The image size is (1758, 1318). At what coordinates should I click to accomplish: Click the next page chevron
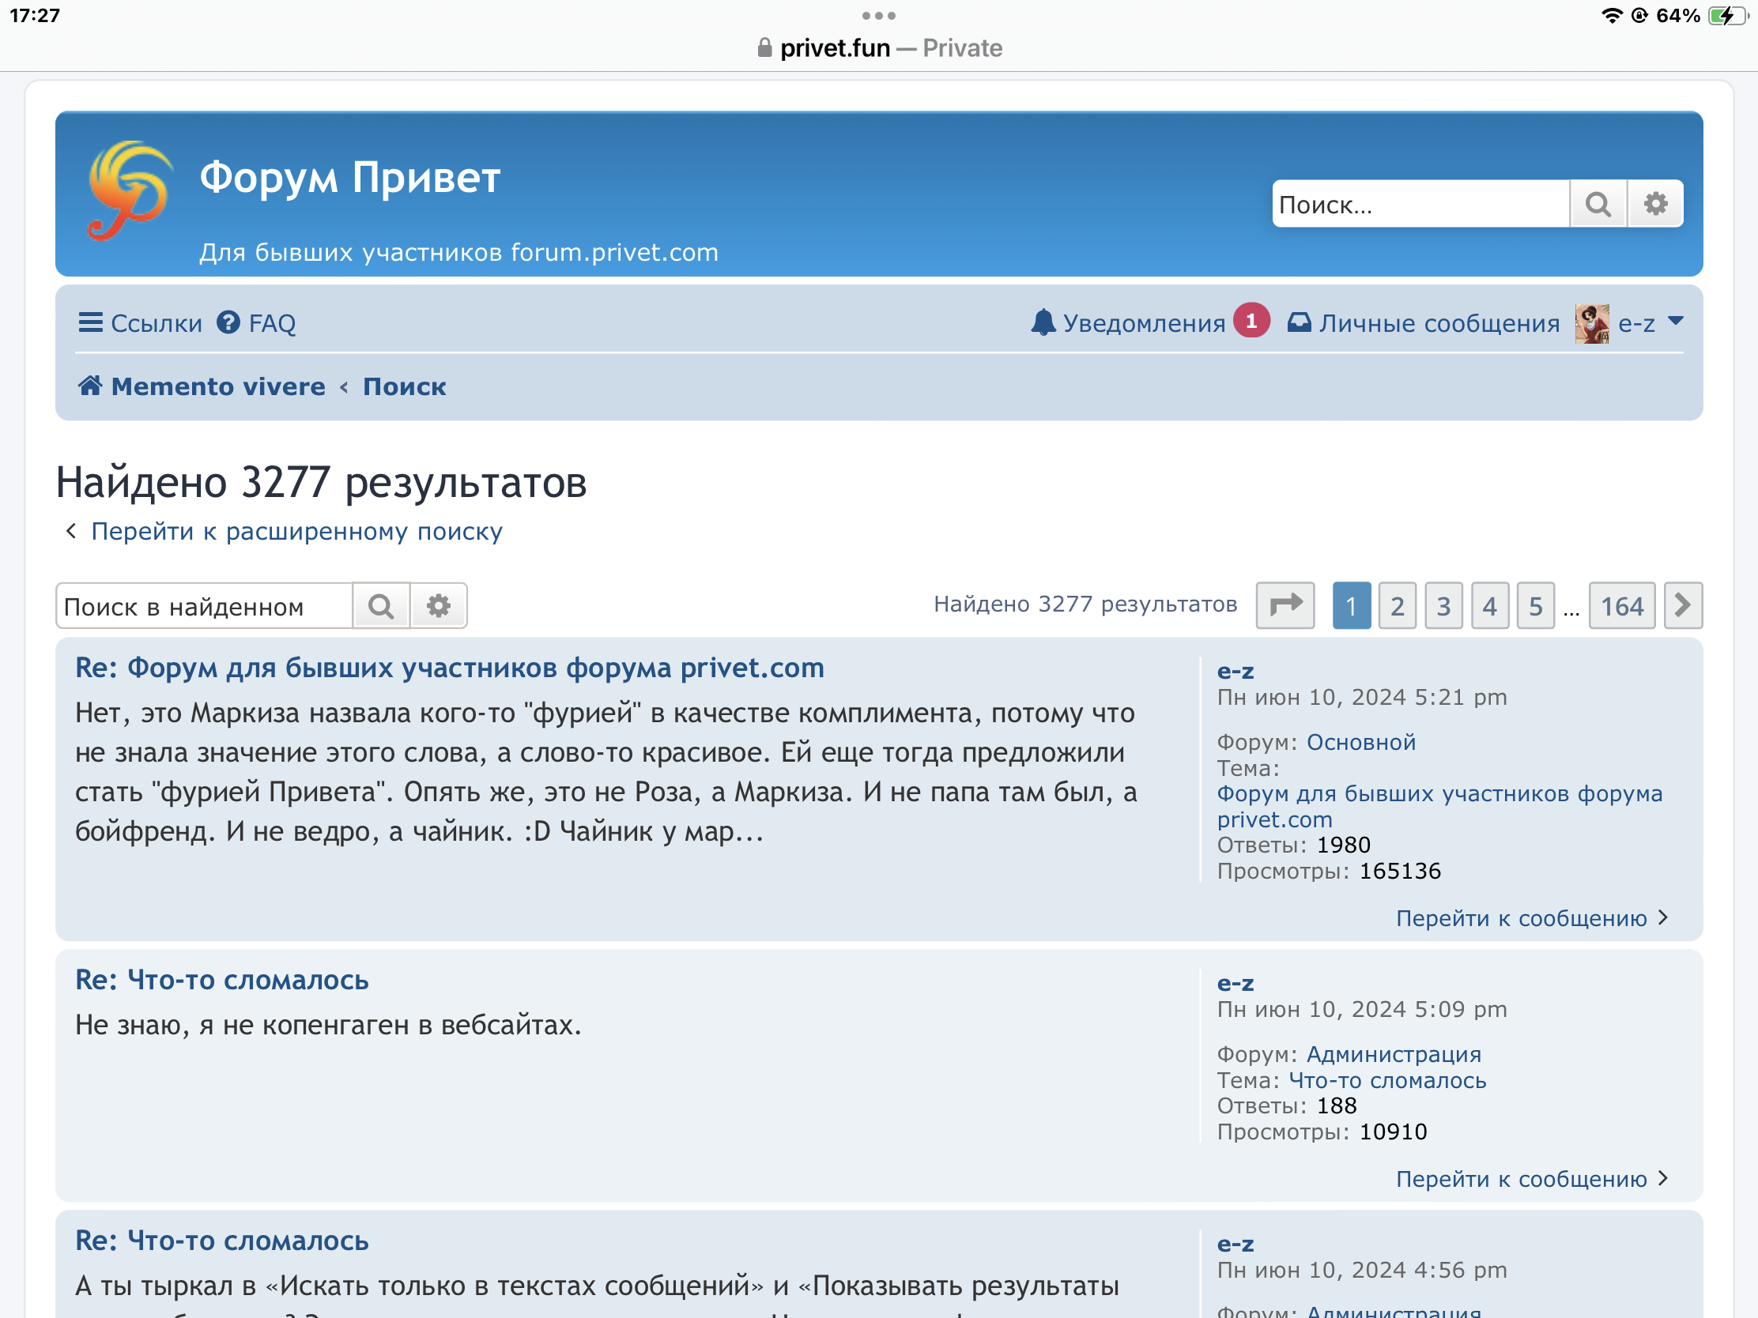tap(1682, 606)
